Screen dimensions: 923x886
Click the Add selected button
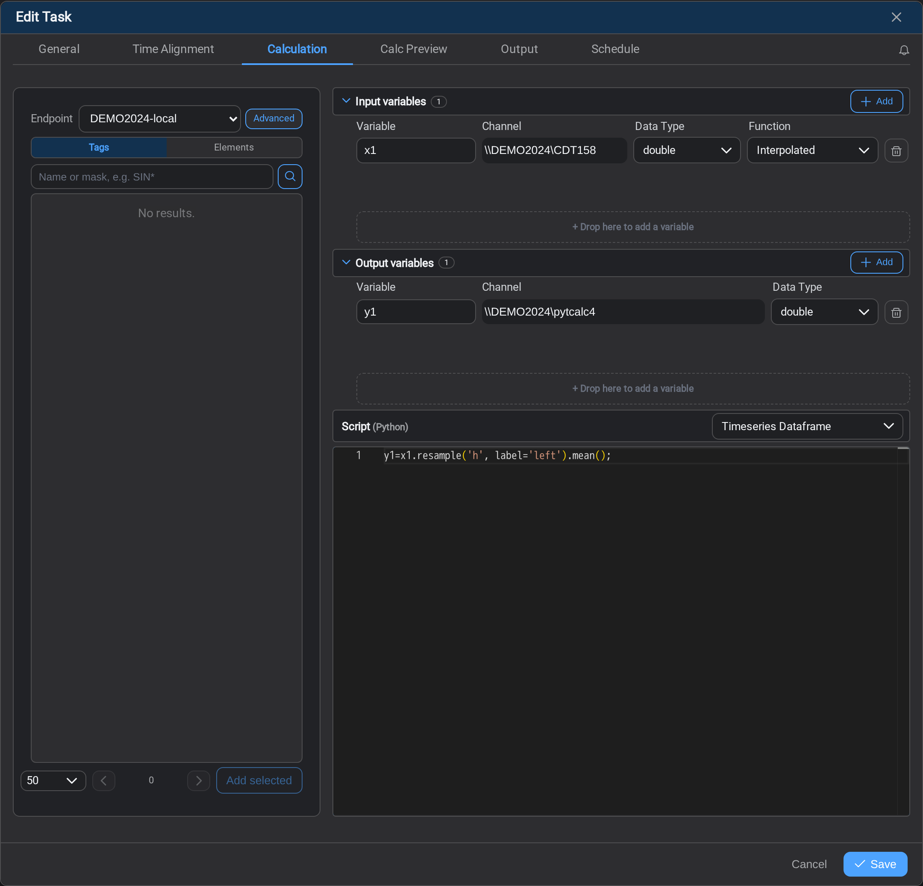click(x=259, y=781)
